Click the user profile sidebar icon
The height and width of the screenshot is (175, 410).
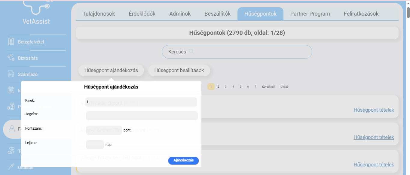[12, 129]
